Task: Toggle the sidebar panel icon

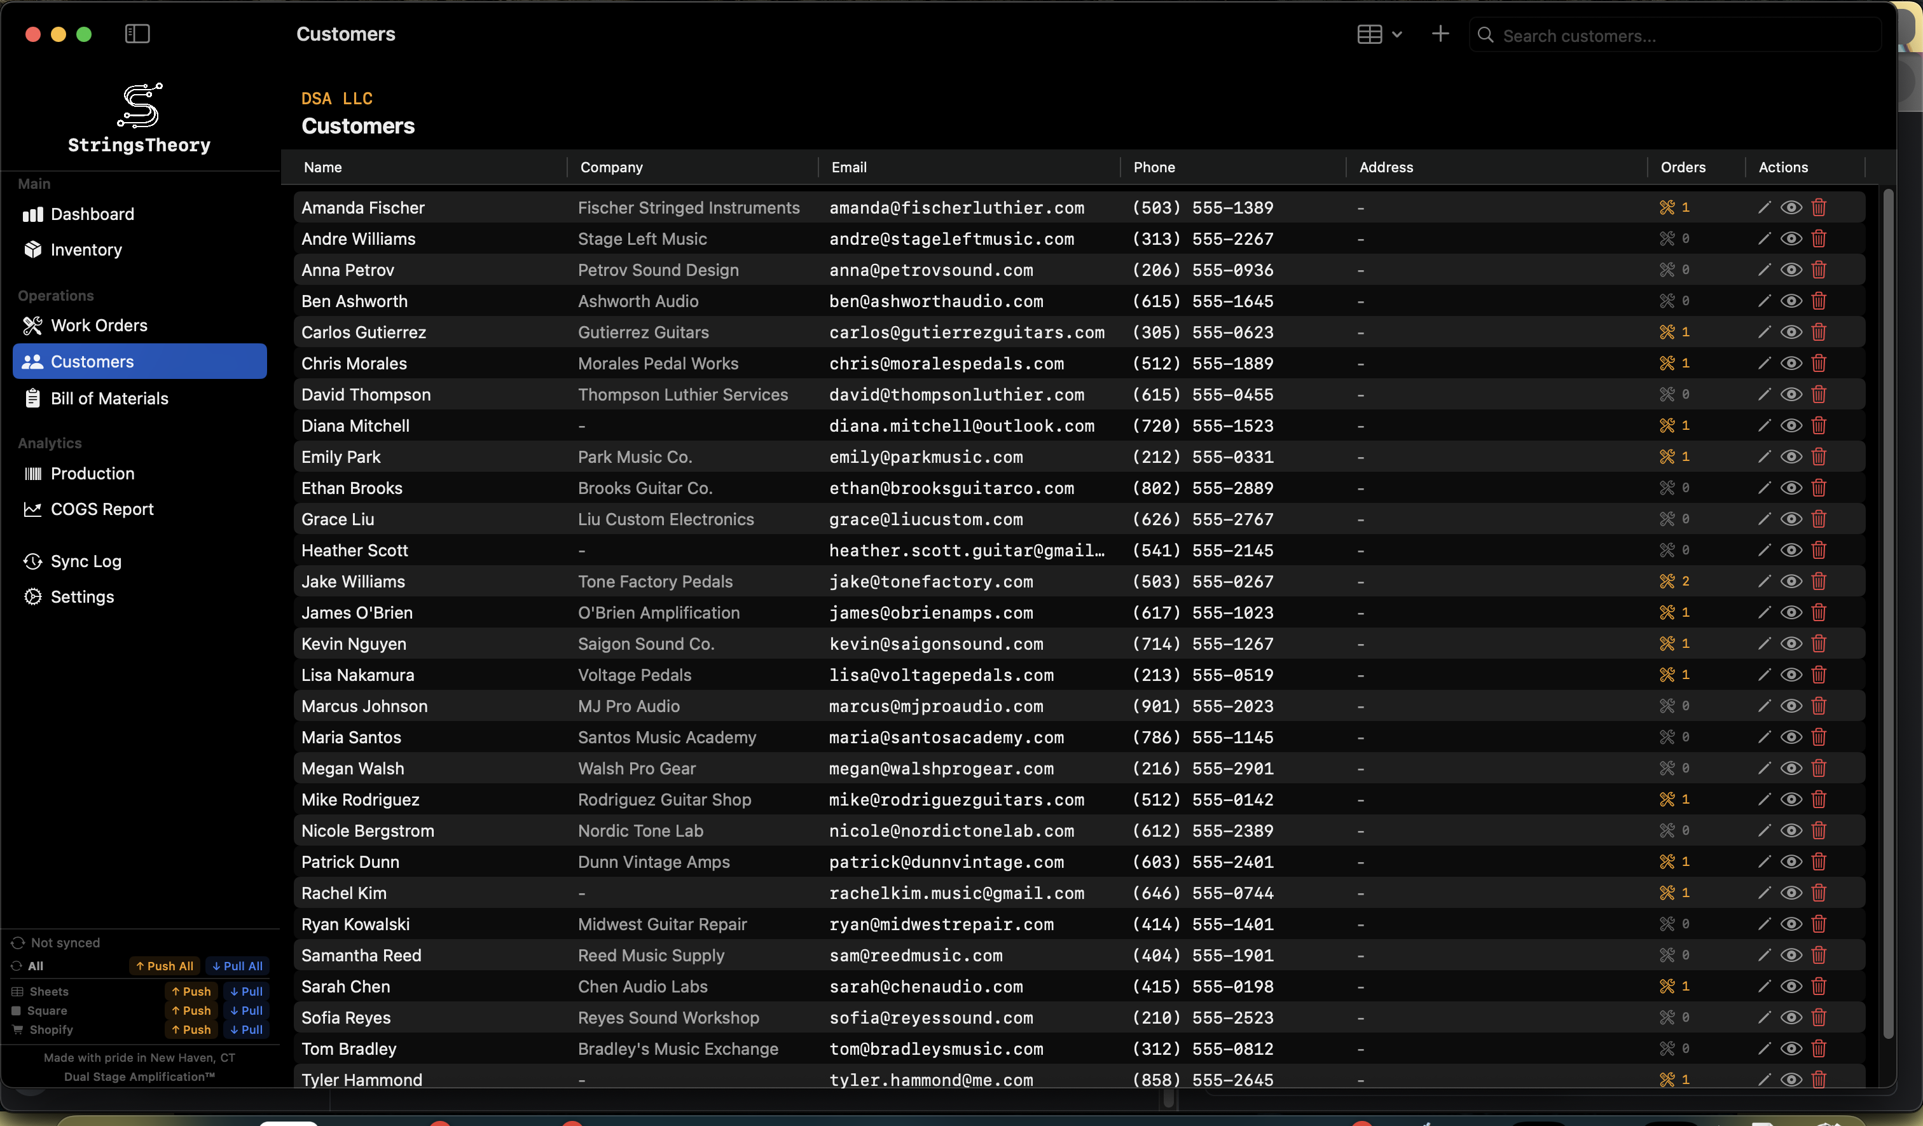Action: point(137,34)
